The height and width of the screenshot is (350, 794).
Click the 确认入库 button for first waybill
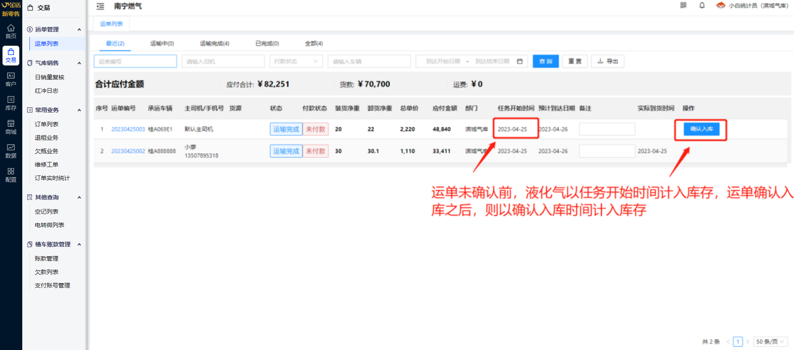tap(701, 129)
